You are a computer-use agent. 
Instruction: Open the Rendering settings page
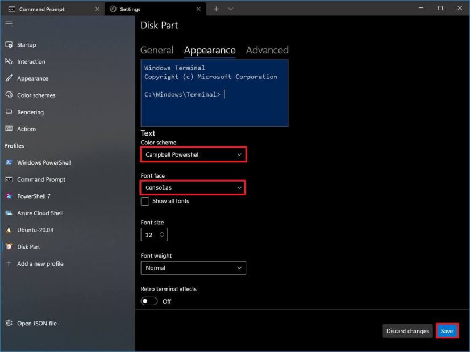point(68,112)
